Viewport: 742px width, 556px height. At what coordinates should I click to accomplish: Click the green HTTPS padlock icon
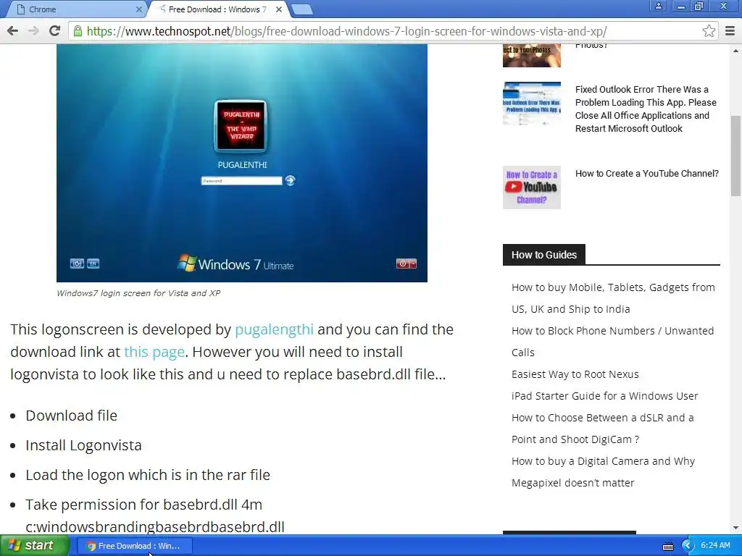click(78, 31)
